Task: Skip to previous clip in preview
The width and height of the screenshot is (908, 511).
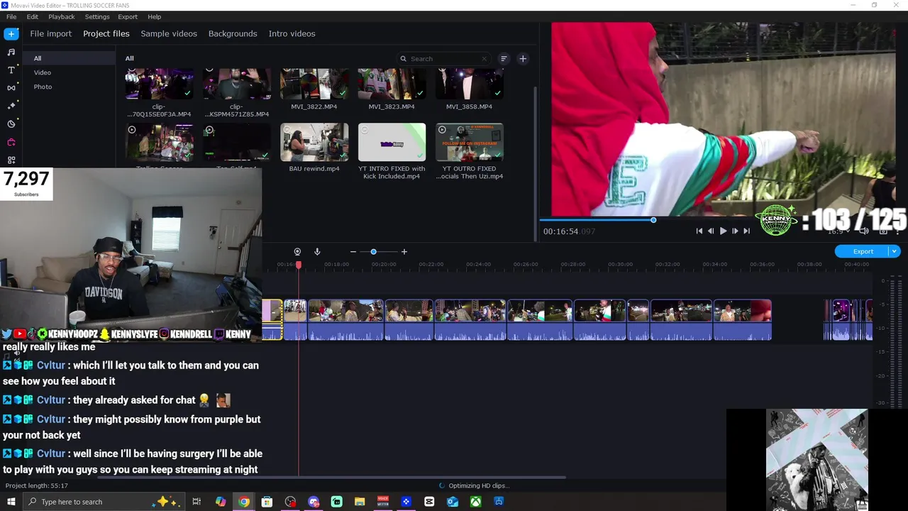Action: (x=699, y=231)
